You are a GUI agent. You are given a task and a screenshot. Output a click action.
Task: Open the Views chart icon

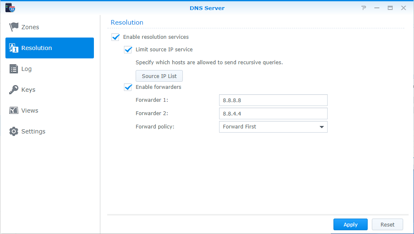[14, 110]
